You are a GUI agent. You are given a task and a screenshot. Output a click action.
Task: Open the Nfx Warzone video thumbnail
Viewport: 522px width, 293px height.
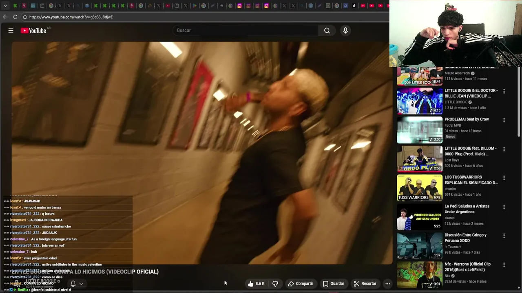(x=420, y=274)
